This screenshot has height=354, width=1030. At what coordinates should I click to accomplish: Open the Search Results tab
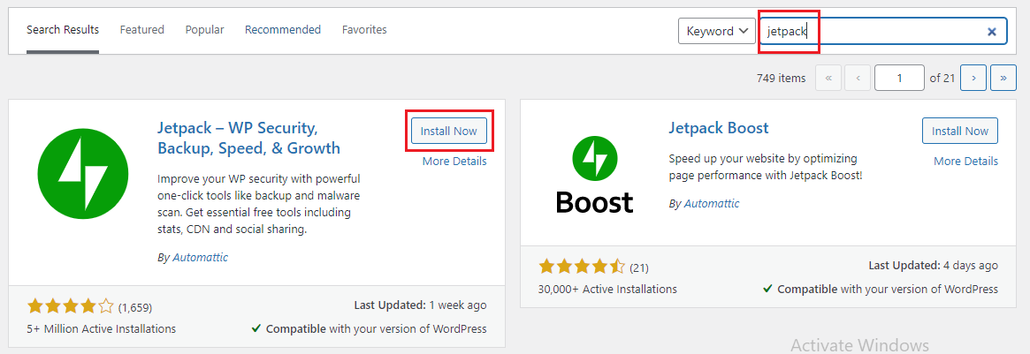(x=63, y=30)
